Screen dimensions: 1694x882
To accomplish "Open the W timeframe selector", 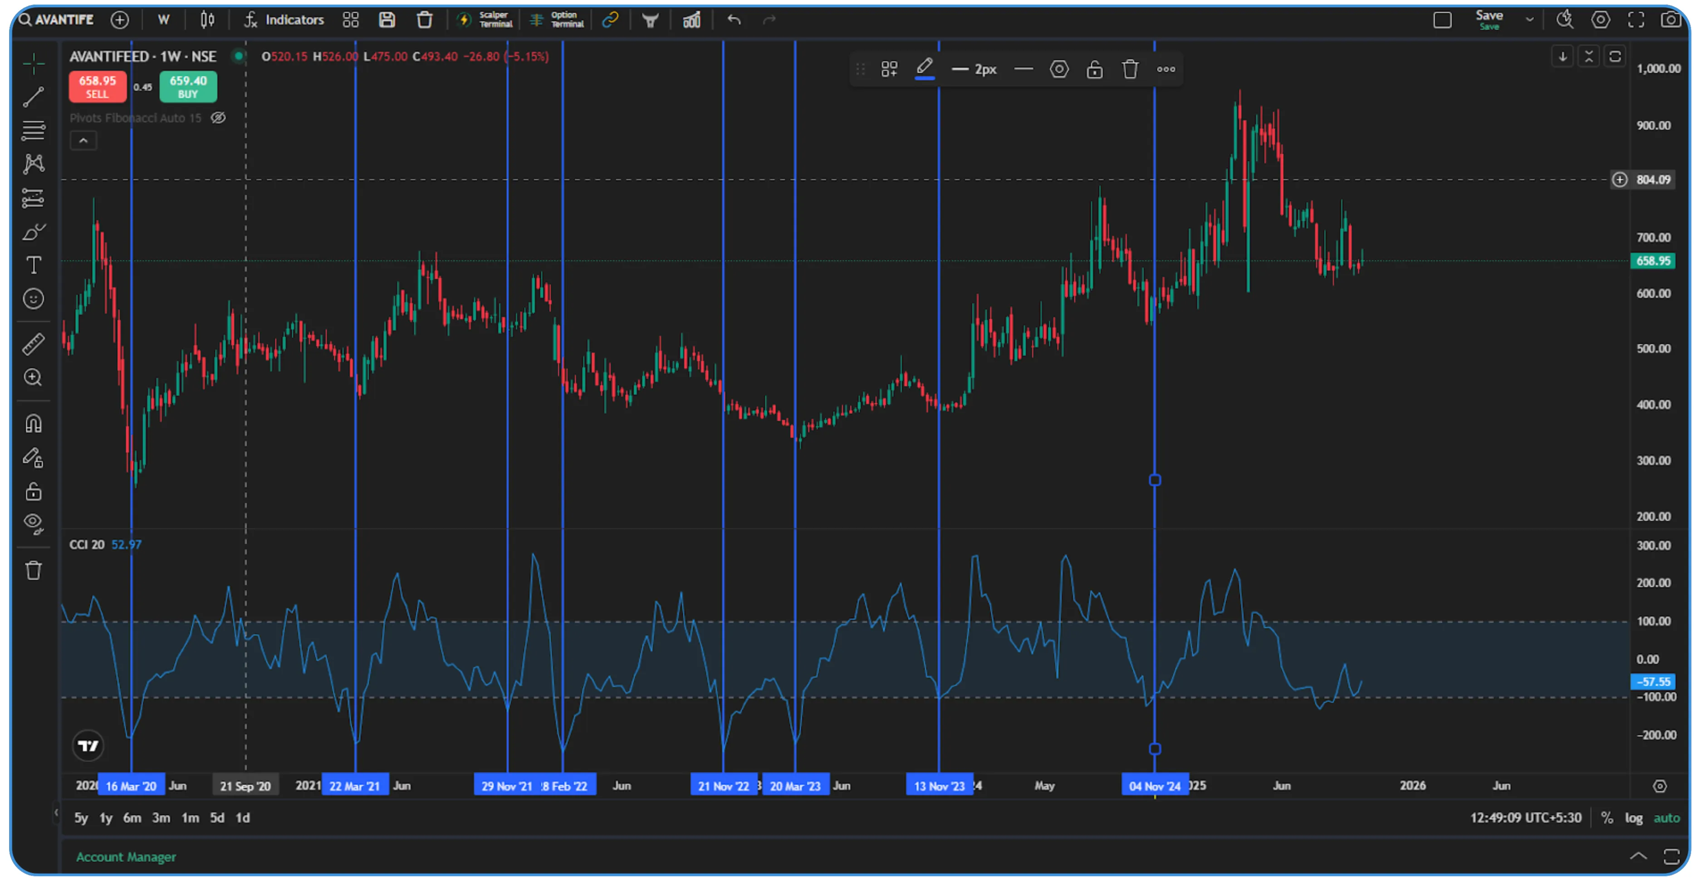I will 163,19.
